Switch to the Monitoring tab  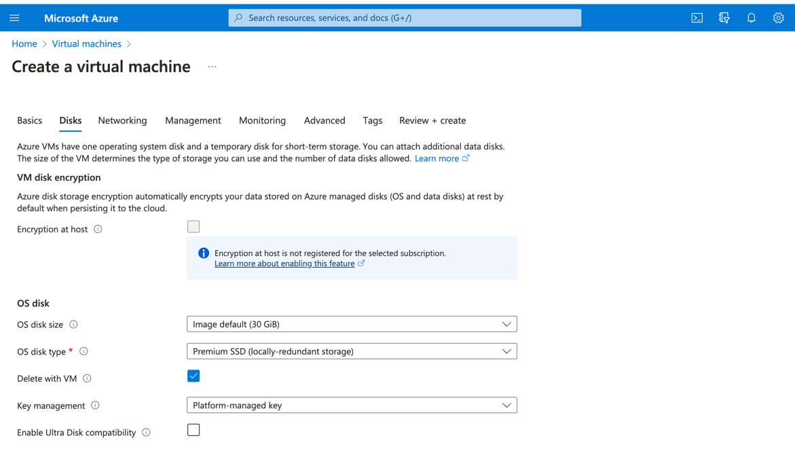(262, 120)
